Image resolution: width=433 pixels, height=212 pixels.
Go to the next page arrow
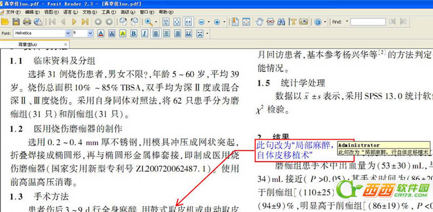[x=74, y=22]
